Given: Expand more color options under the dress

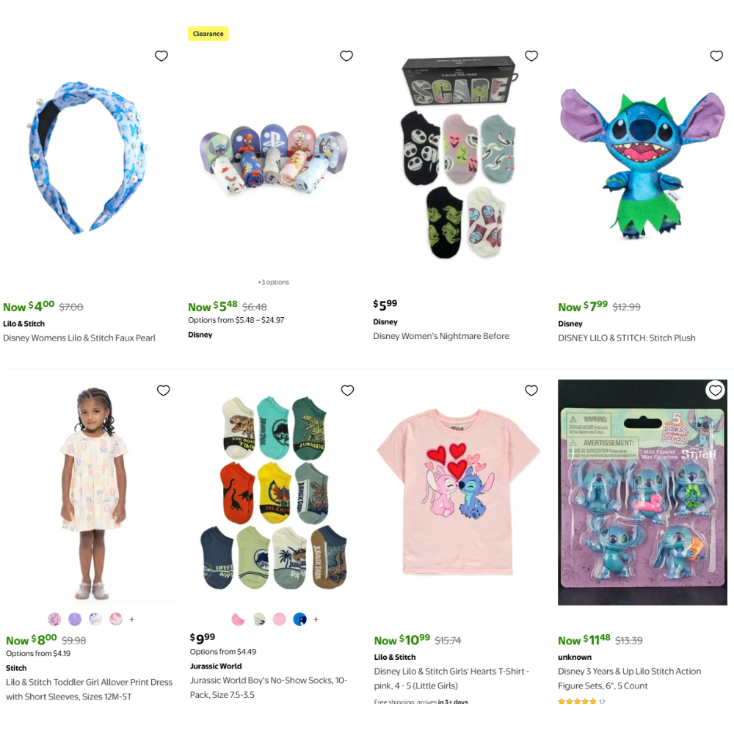Looking at the screenshot, I should click(x=132, y=619).
